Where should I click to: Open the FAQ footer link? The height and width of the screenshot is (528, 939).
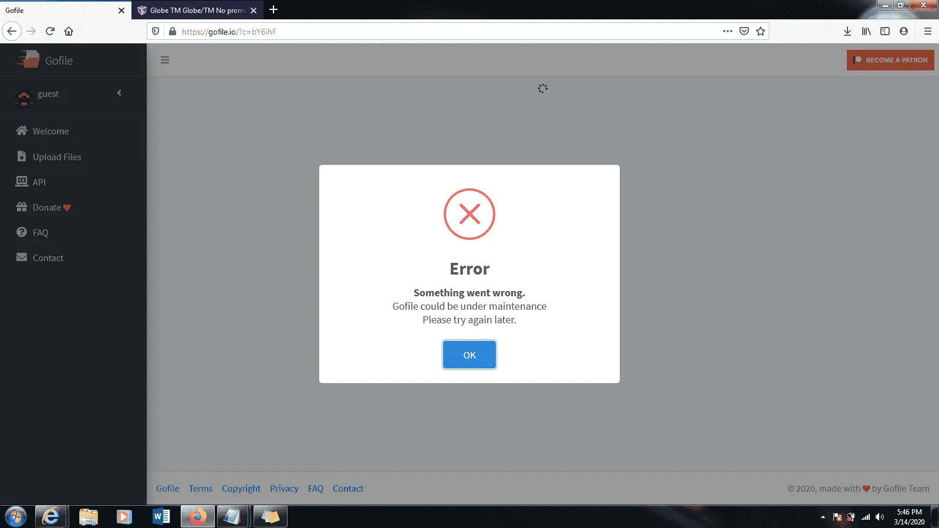pos(316,489)
